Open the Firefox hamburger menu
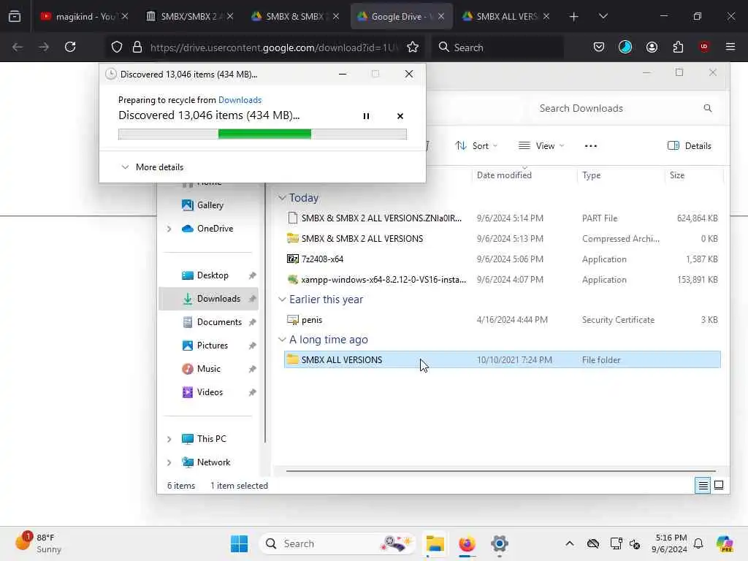Screen dimensions: 748x561 [730, 47]
